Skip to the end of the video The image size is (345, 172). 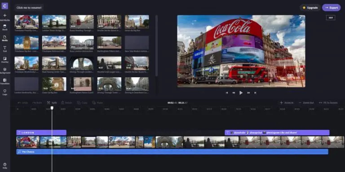[x=255, y=93]
